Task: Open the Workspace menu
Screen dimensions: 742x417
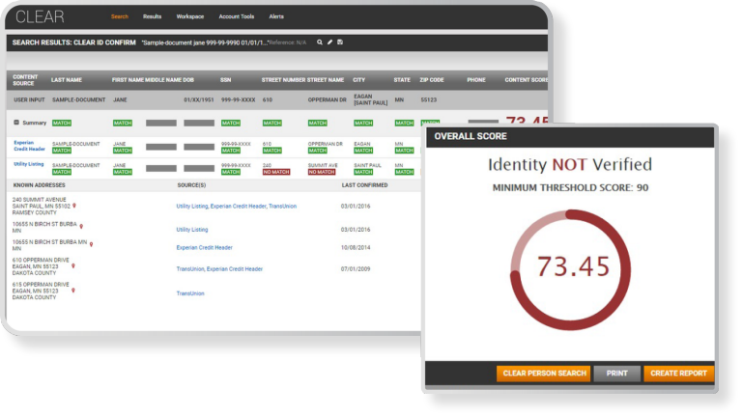Action: click(x=189, y=16)
